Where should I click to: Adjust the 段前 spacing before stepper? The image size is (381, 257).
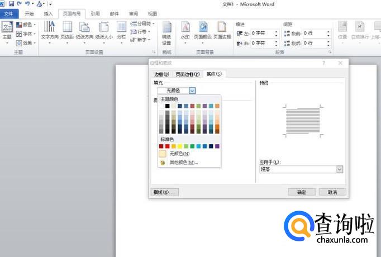pyautogui.click(x=328, y=34)
